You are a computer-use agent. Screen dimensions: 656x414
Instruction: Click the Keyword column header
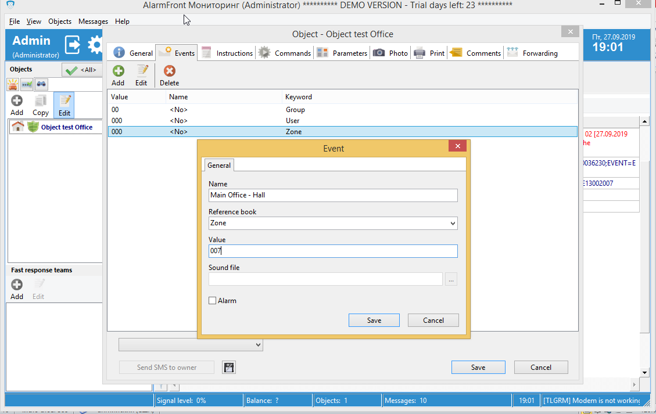(429, 96)
